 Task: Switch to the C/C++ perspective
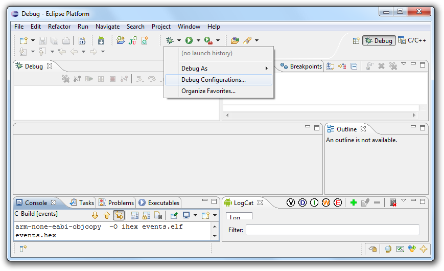(412, 40)
